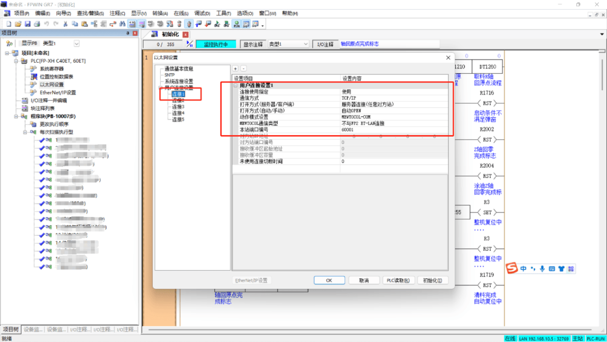The image size is (607, 342).
Task: Click the Sogou input method S icon
Action: pyautogui.click(x=512, y=268)
